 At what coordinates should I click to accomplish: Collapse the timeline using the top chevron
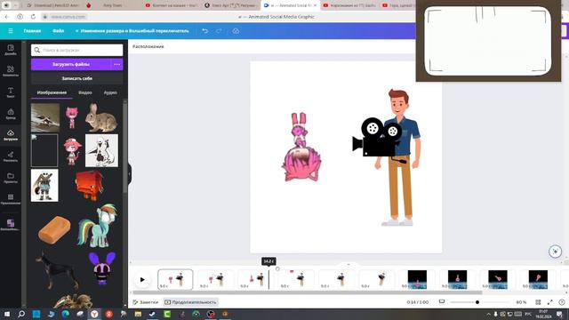(349, 264)
